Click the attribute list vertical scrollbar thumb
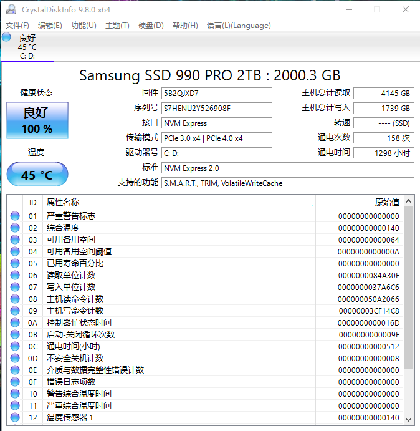 pos(408,288)
